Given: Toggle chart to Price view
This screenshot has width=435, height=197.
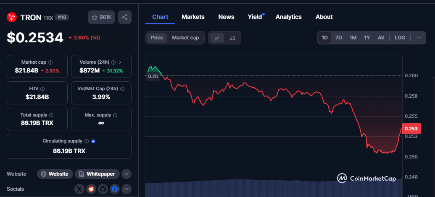Looking at the screenshot, I should tap(157, 38).
